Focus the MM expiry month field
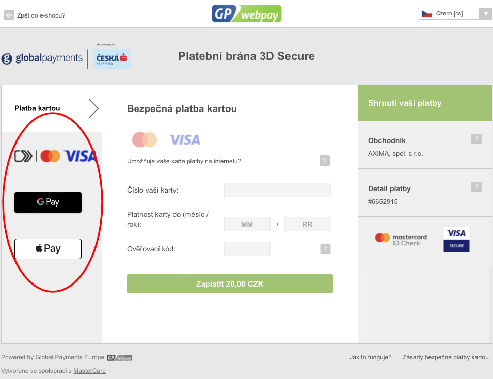This screenshot has width=493, height=379. (x=247, y=224)
